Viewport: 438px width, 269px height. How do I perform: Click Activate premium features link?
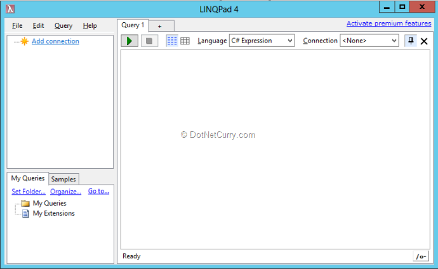coord(389,23)
